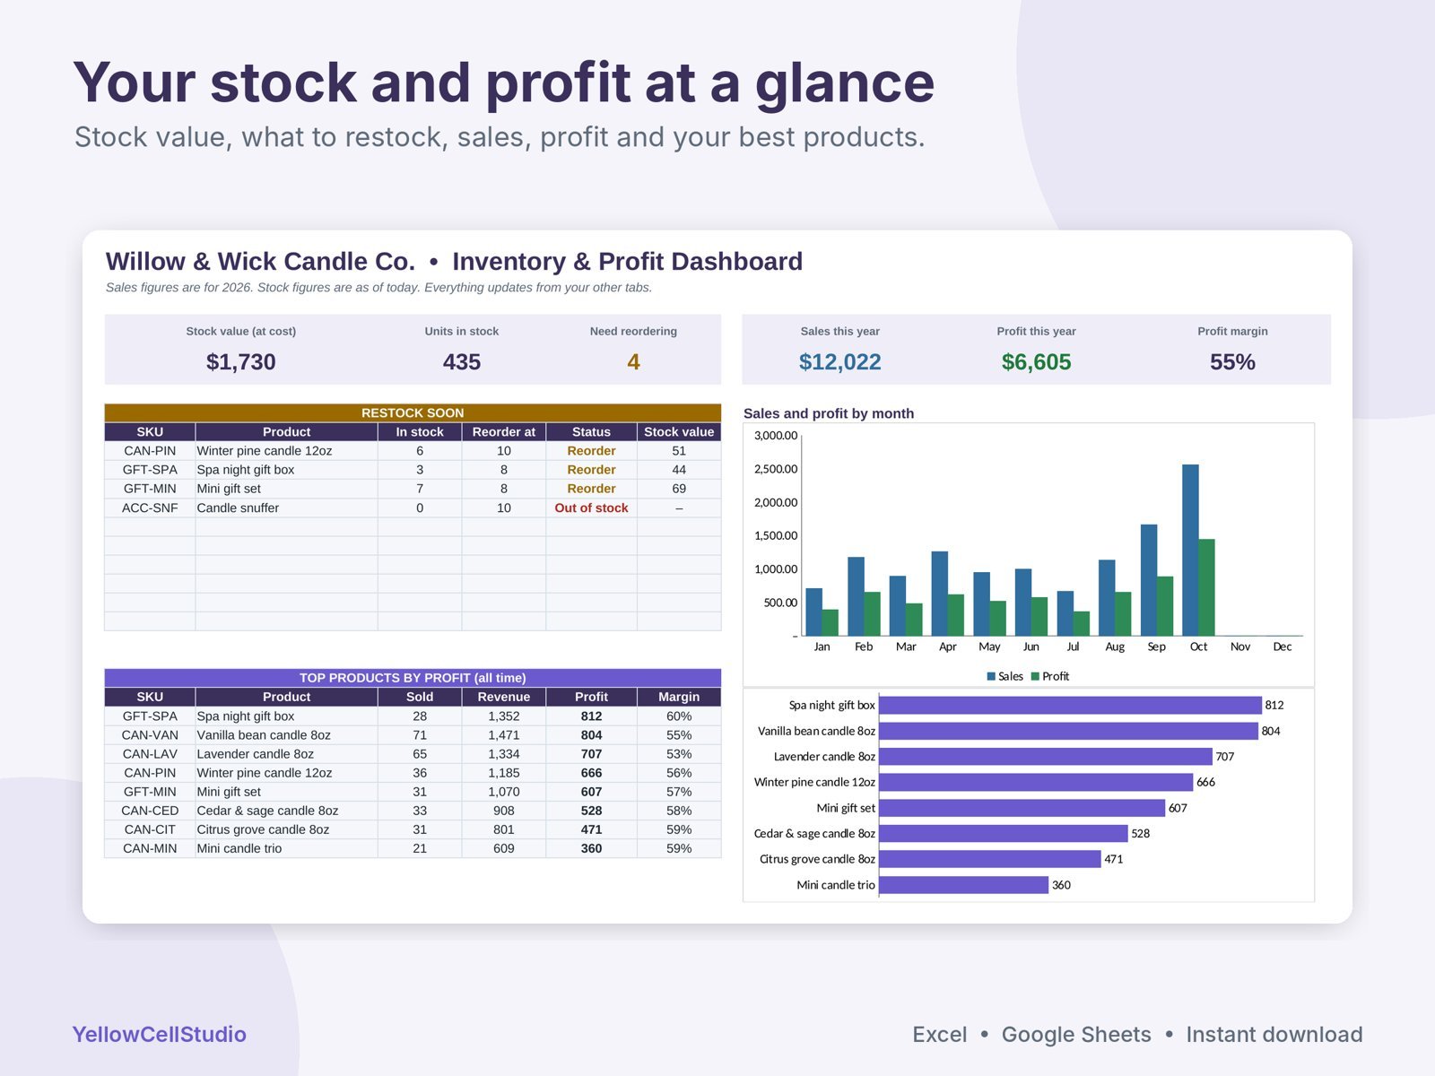Click the Stock value column header

(679, 432)
